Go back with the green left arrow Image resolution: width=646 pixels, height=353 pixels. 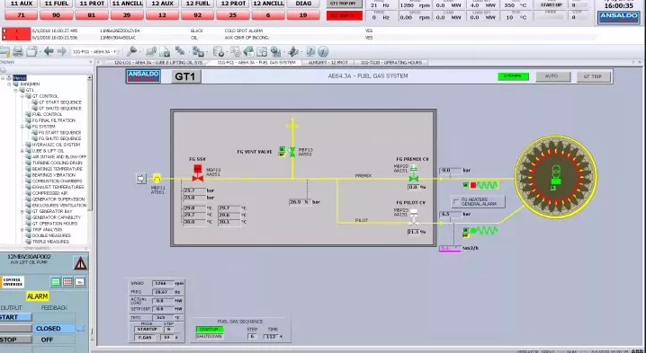pyautogui.click(x=49, y=51)
